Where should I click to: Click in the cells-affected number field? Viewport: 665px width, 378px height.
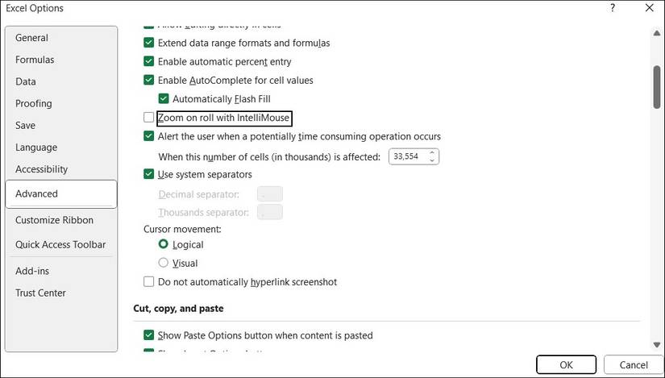click(x=407, y=156)
